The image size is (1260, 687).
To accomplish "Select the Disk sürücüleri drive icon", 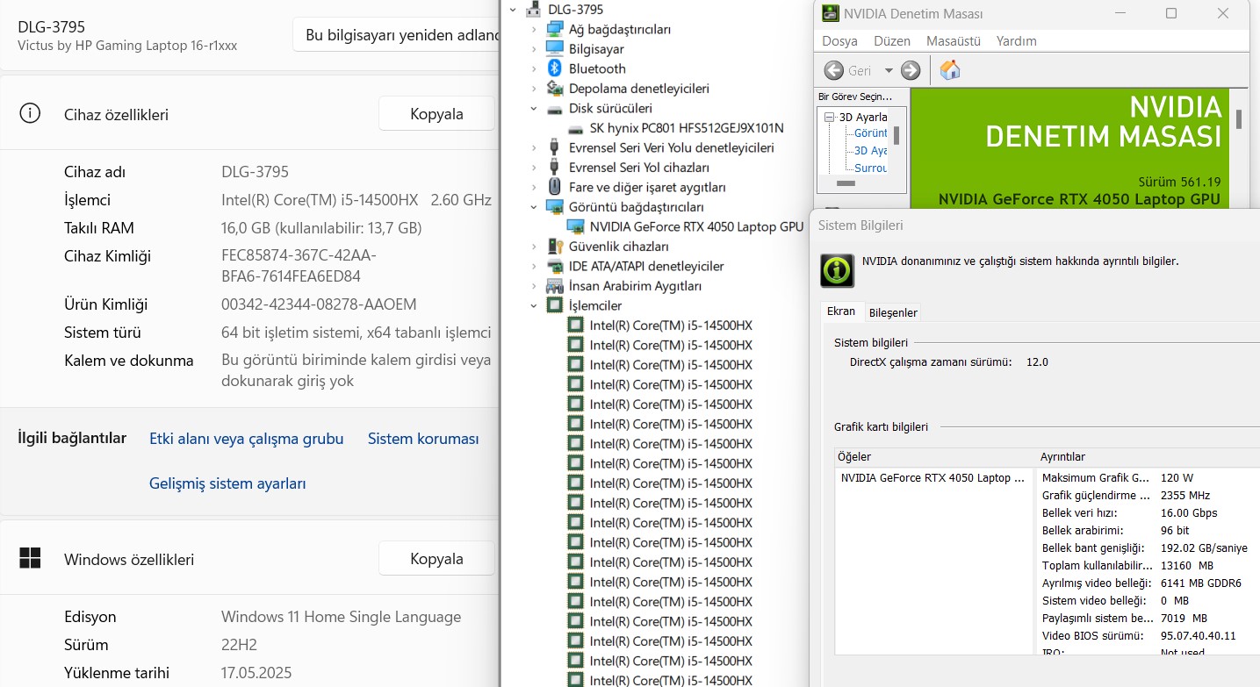I will point(554,109).
